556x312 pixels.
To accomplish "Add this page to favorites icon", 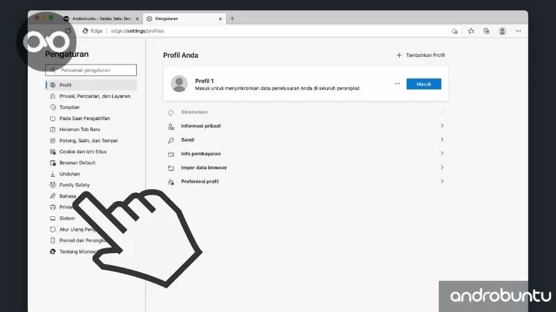I will click(x=455, y=31).
